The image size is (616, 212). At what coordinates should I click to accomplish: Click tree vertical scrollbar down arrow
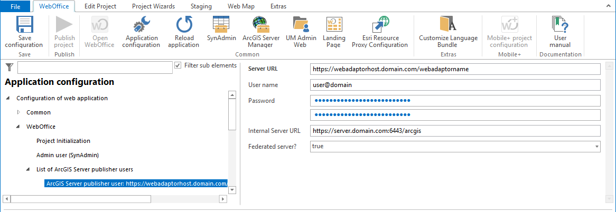[x=232, y=190]
